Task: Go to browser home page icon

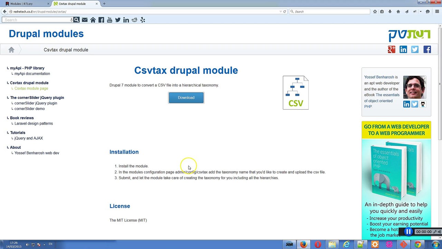Action: [x=398, y=11]
